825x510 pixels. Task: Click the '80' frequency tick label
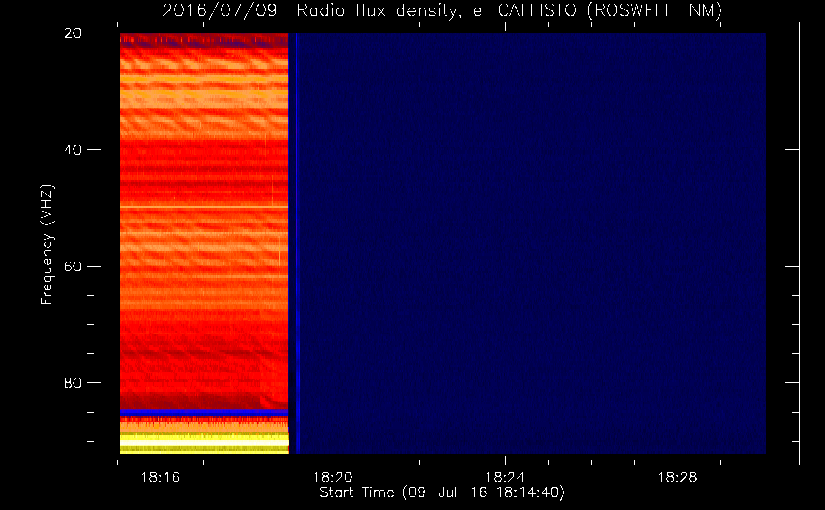click(73, 383)
